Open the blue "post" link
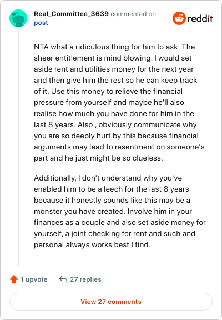This screenshot has width=222, height=320. click(x=41, y=23)
